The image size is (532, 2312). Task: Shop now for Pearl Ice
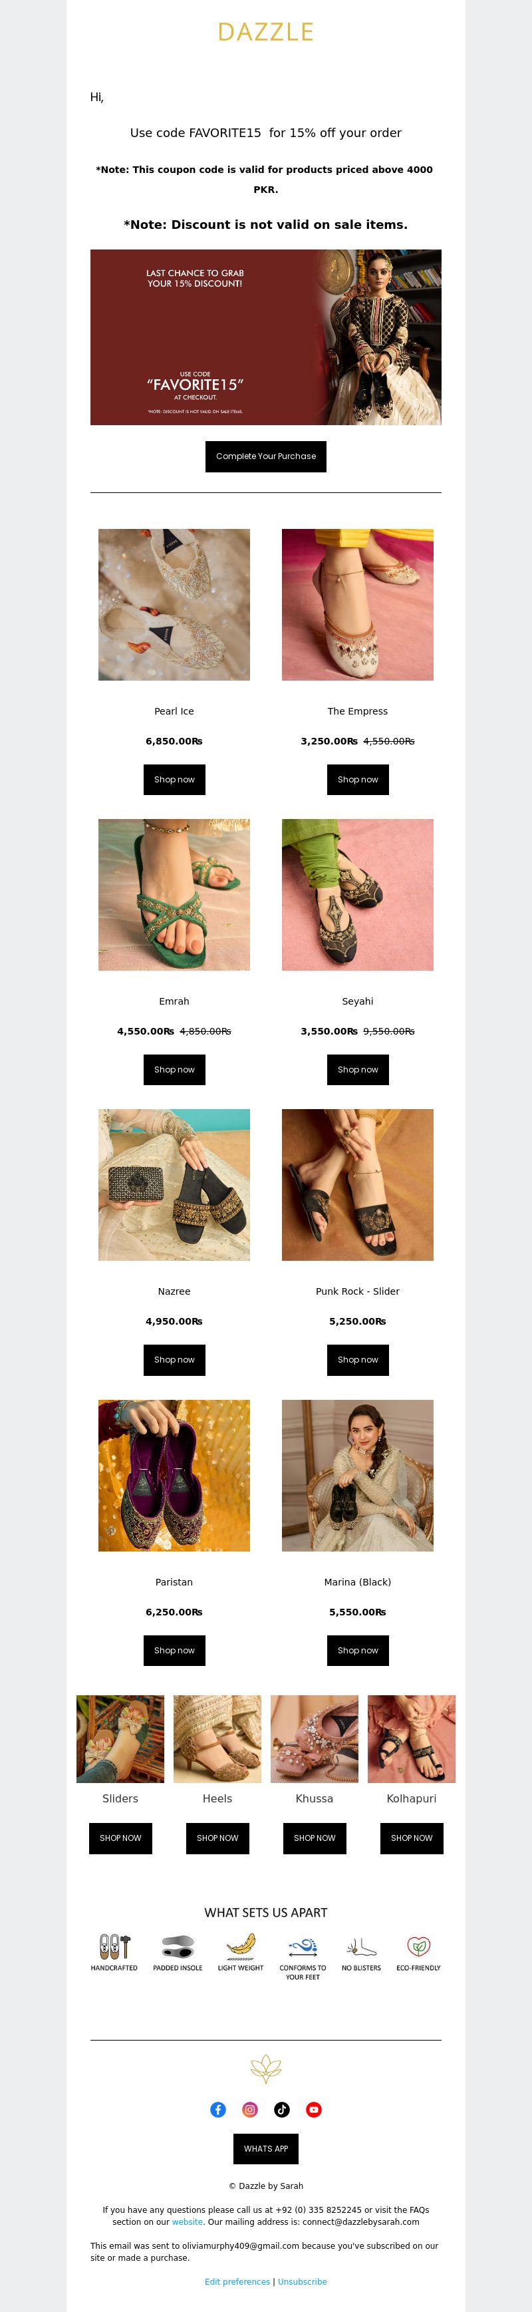[x=174, y=779]
